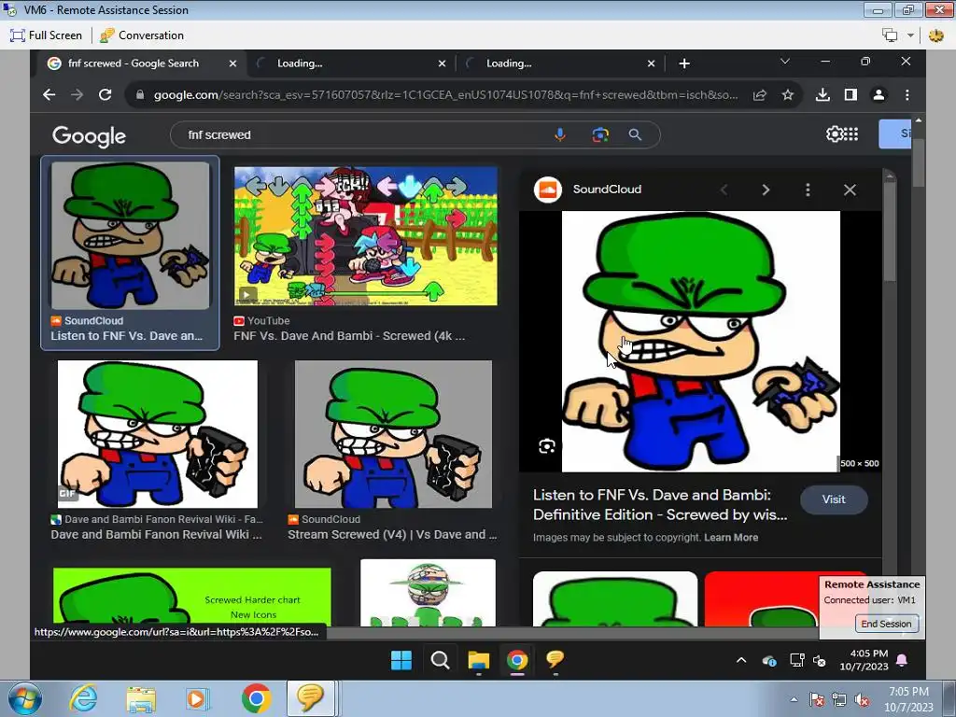Close the image preview panel
956x717 pixels.
(850, 190)
